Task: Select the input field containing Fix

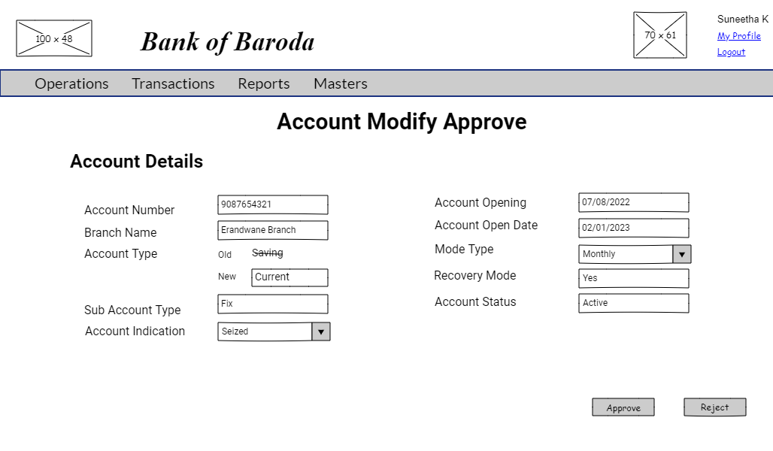Action: pyautogui.click(x=272, y=304)
